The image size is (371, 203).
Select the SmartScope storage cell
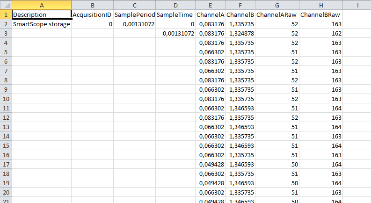click(42, 24)
